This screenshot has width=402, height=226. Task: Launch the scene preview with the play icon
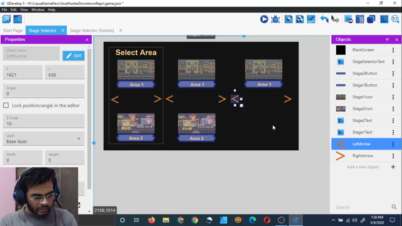tap(264, 19)
